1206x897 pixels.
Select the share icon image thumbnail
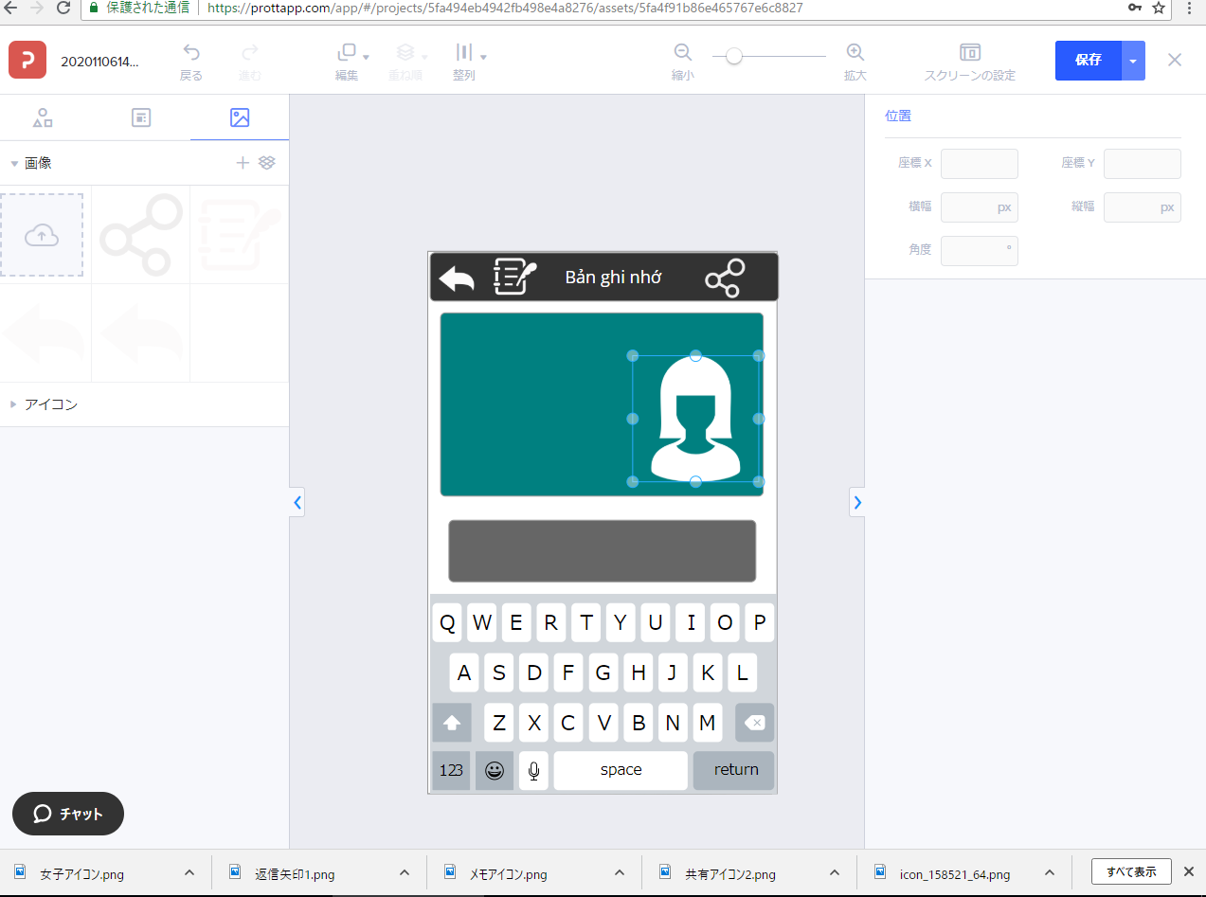tap(140, 235)
